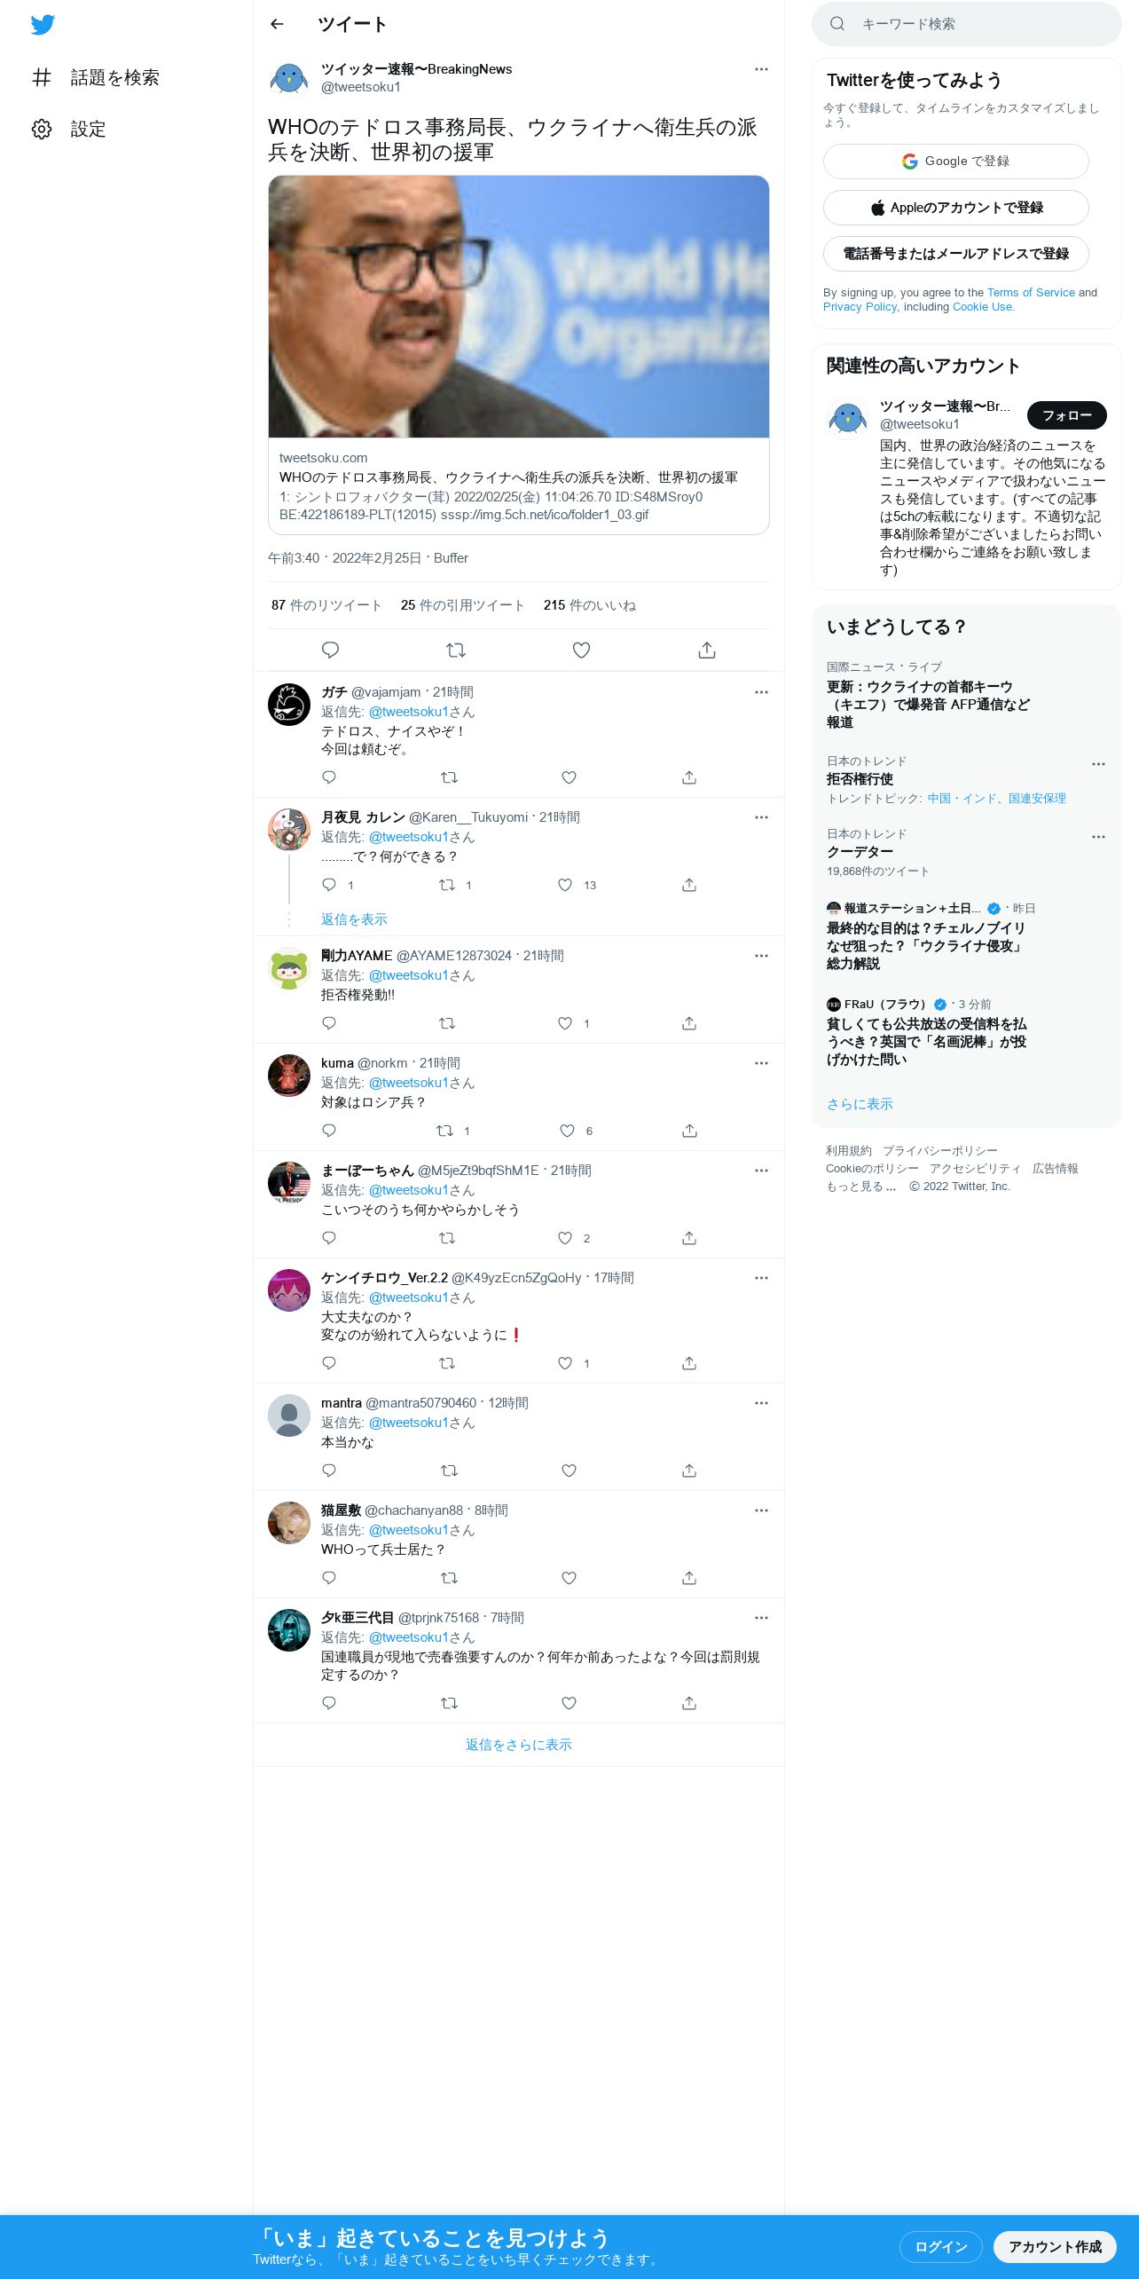Click the ログイン button in bottom banner
This screenshot has width=1139, height=2279.
tap(940, 2246)
